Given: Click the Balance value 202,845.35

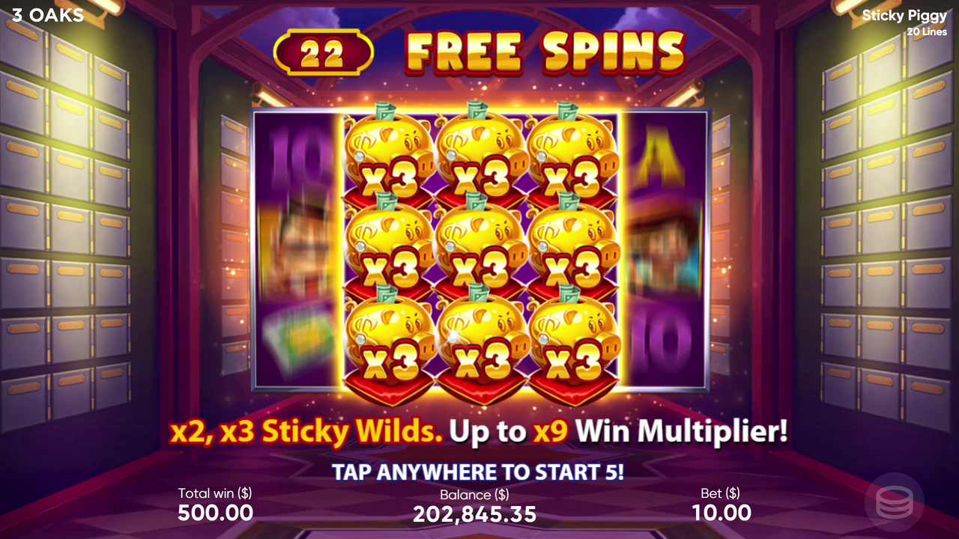Looking at the screenshot, I should [474, 514].
